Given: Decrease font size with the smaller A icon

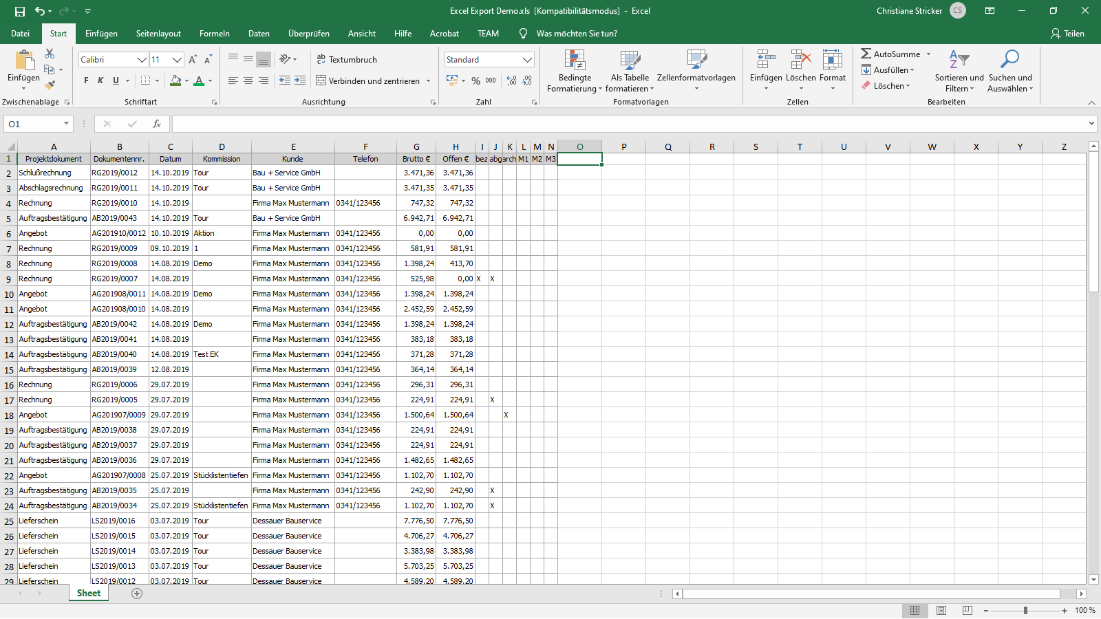Looking at the screenshot, I should point(208,60).
